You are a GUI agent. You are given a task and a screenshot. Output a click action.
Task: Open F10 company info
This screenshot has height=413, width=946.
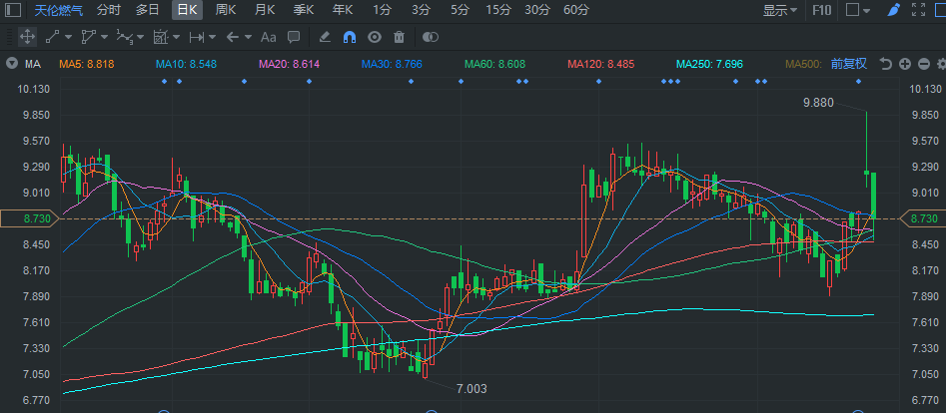821,10
